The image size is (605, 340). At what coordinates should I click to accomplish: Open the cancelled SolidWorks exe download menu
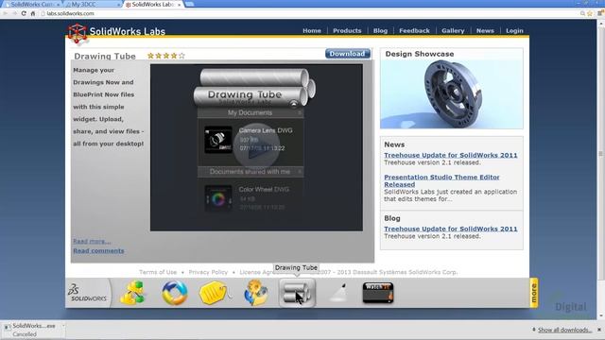[63, 326]
